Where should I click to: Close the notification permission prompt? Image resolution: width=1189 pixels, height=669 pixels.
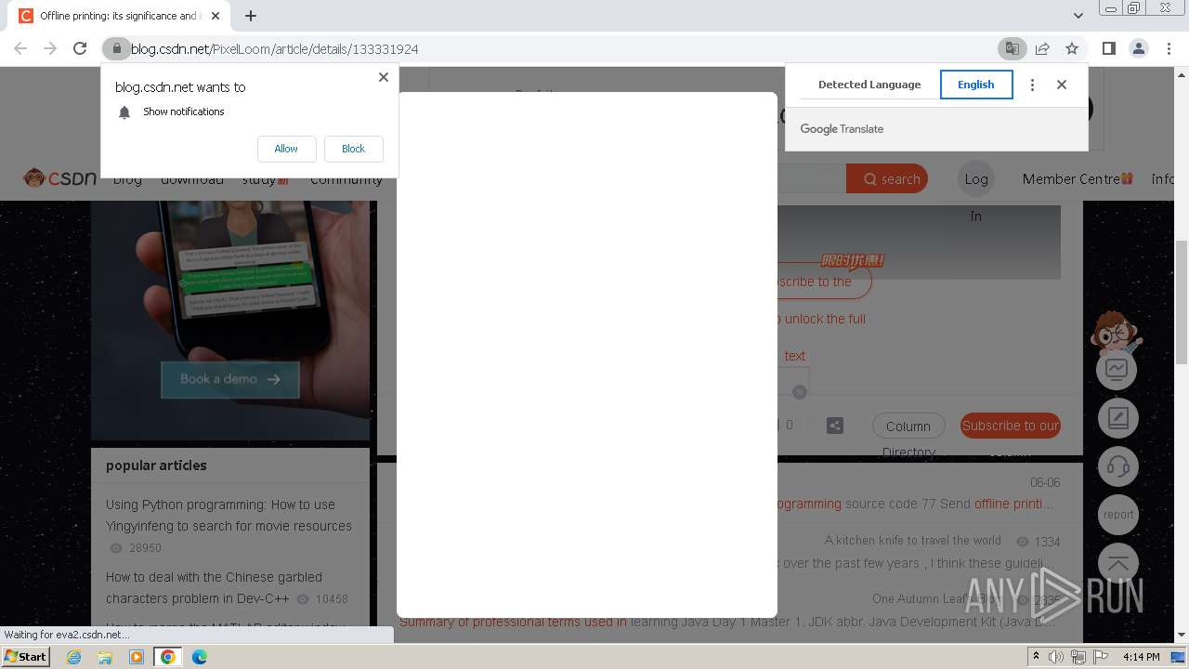[383, 77]
